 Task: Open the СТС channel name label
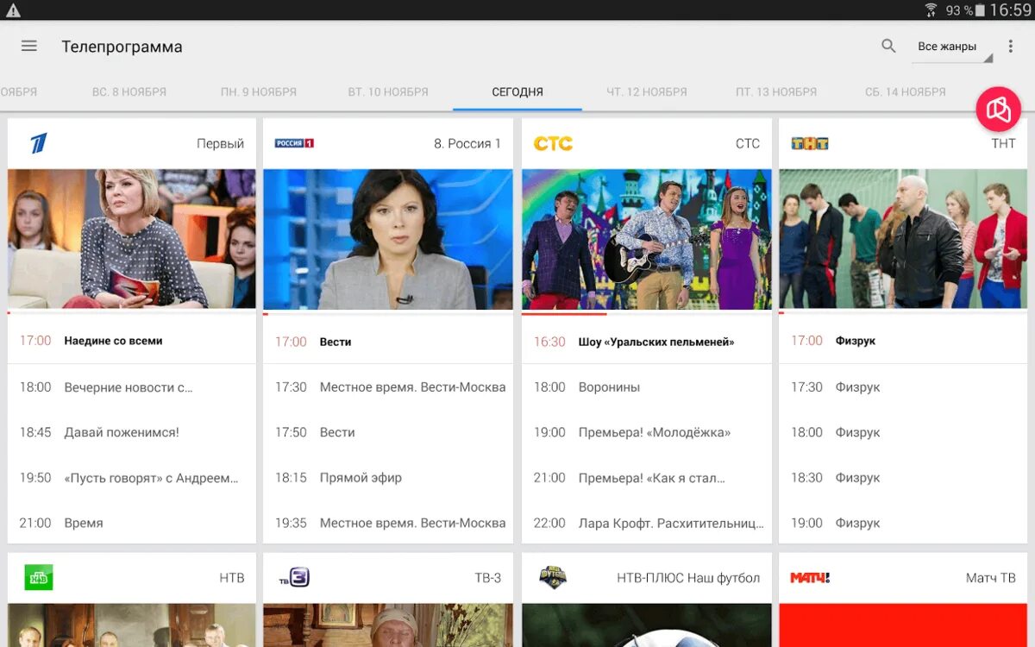pyautogui.click(x=748, y=144)
